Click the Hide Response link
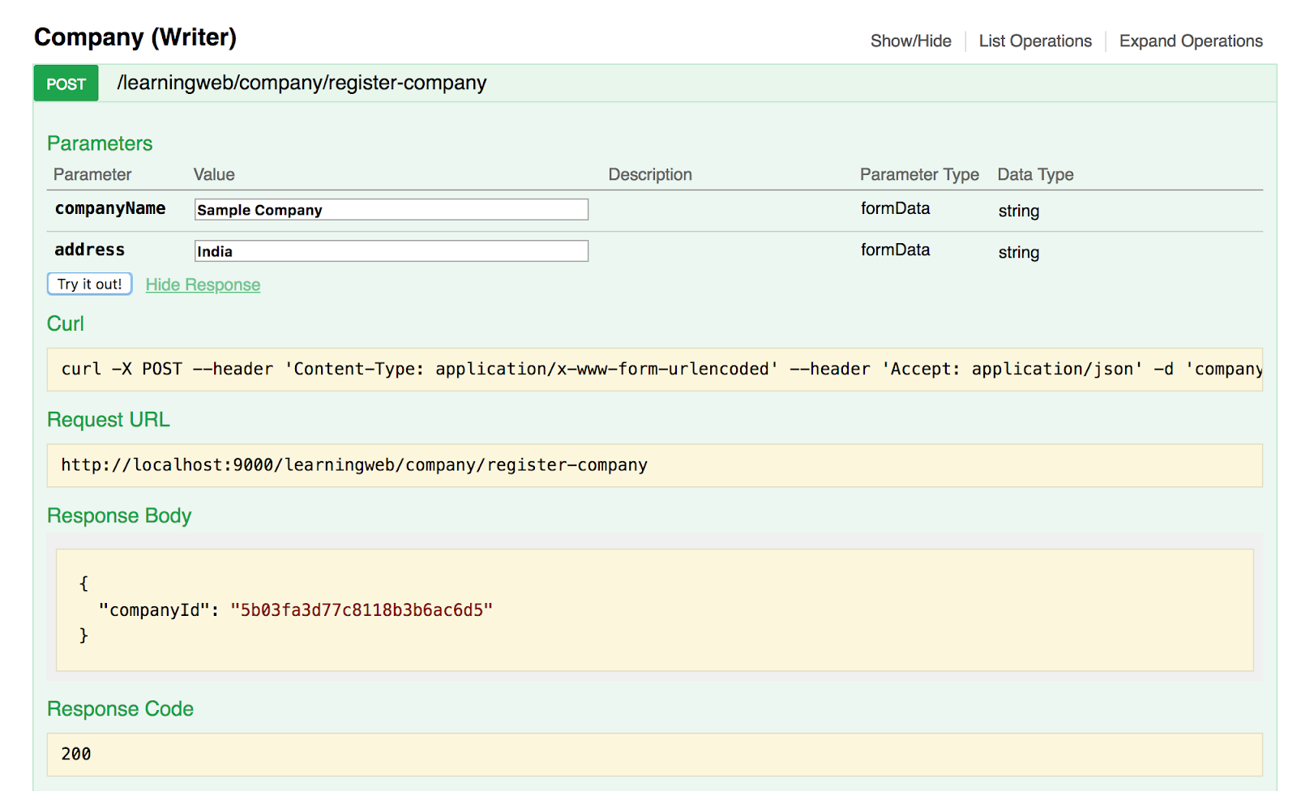The image size is (1297, 791). [x=203, y=284]
